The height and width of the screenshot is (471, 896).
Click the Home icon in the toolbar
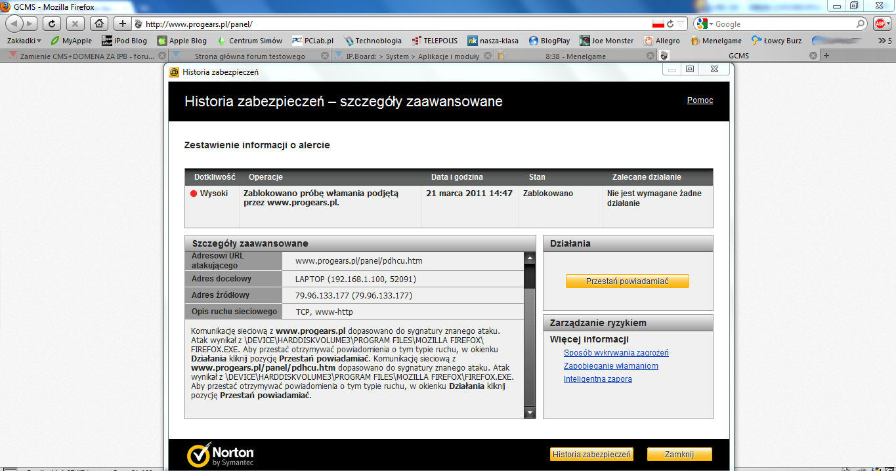pos(98,24)
